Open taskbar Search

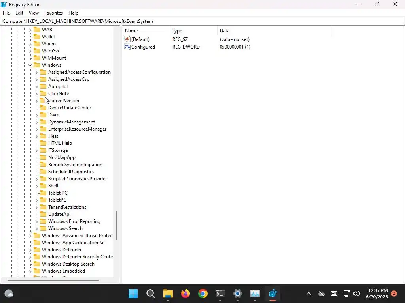point(150,294)
